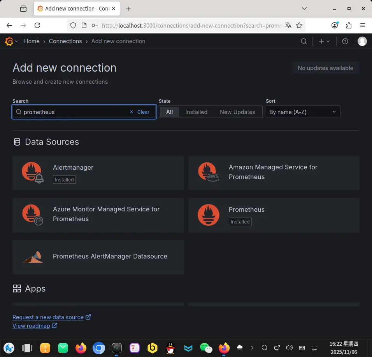Image resolution: width=372 pixels, height=357 pixels.
Task: Open the taskbar clock 16:22
Action: click(344, 348)
